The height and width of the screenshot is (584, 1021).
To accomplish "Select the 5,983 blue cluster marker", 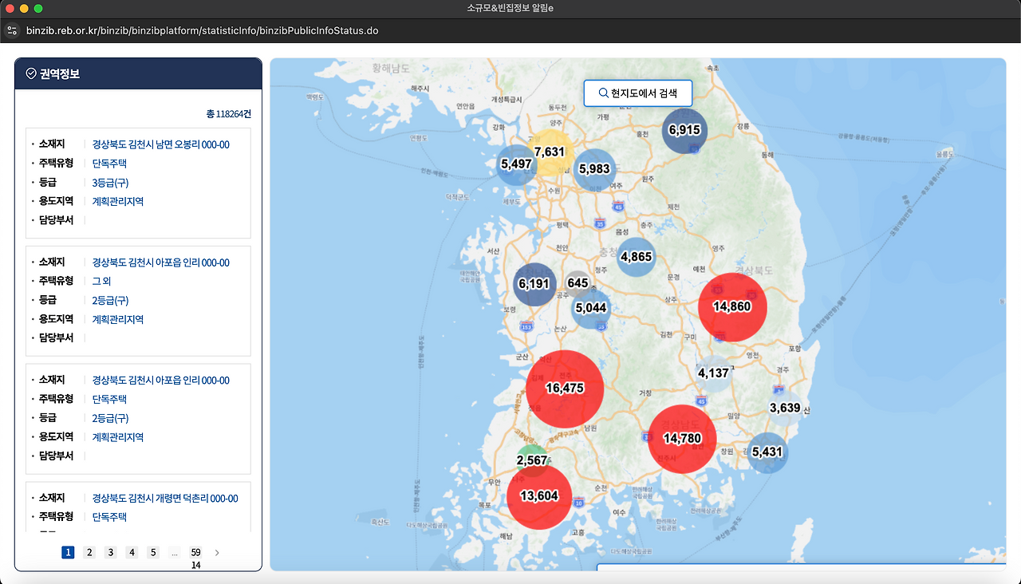I will 594,169.
